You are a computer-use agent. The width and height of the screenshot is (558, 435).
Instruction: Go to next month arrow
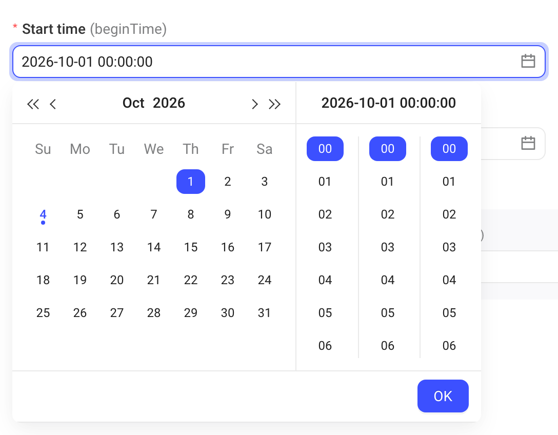click(254, 104)
